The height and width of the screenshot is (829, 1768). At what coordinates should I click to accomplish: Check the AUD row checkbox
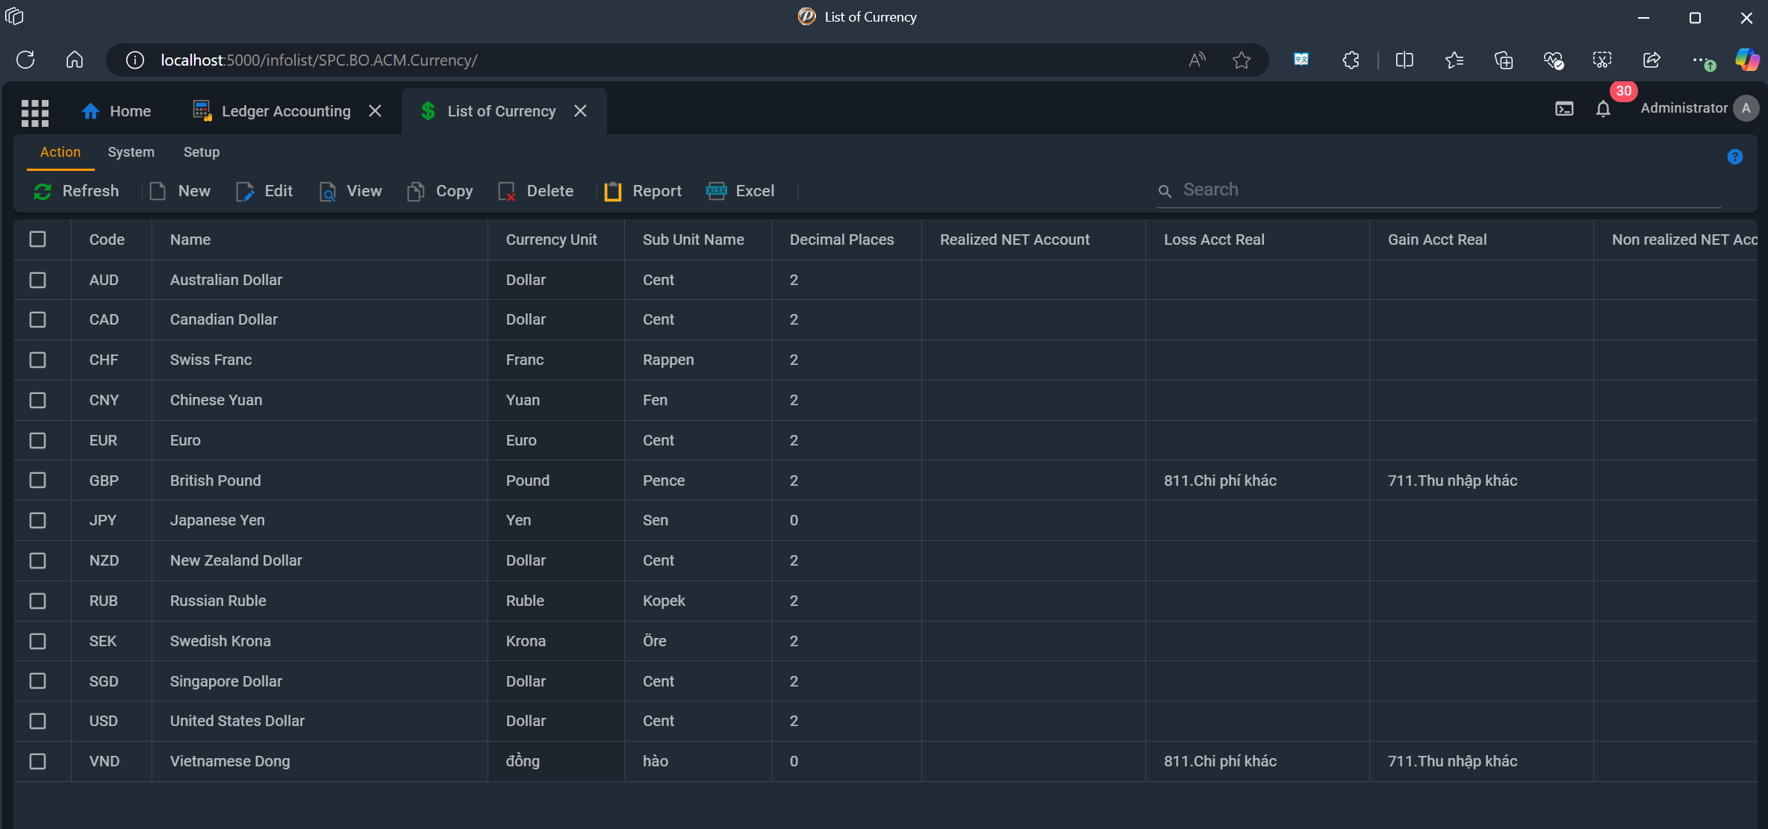(x=37, y=280)
